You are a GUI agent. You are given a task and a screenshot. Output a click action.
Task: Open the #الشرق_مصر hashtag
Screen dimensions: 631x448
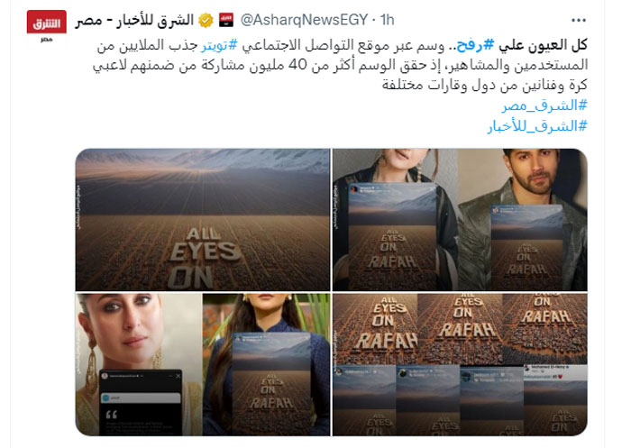click(x=544, y=105)
